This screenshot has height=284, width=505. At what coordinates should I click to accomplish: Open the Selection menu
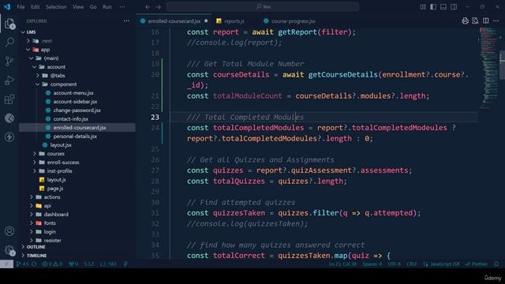(56, 7)
